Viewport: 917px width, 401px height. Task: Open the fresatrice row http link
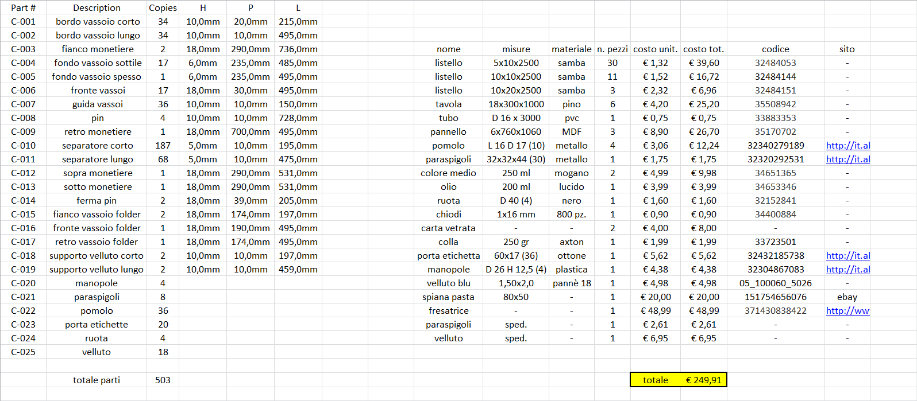[x=847, y=311]
